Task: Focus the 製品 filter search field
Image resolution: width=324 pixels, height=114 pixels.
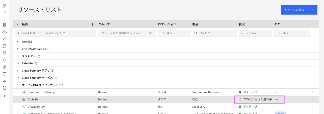Action: (x=215, y=33)
